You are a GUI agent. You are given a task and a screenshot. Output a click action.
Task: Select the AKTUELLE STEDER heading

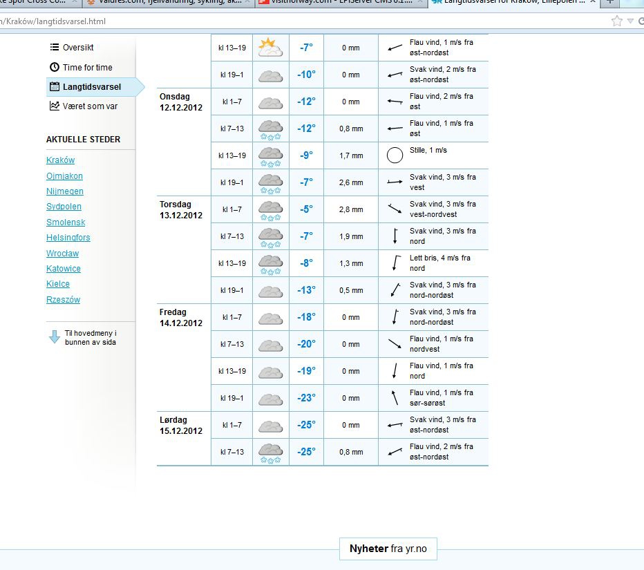point(84,140)
